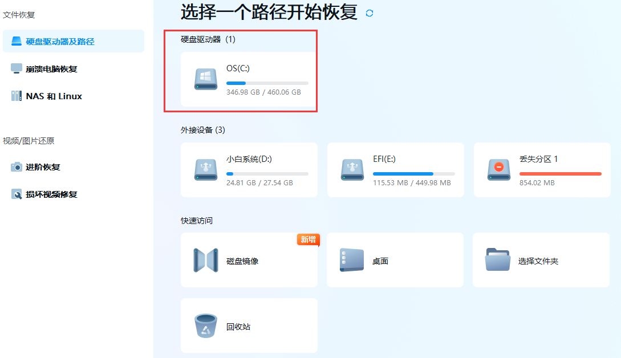This screenshot has height=358, width=621.
Task: Select the 丢失分区 1 label
Action: click(539, 159)
